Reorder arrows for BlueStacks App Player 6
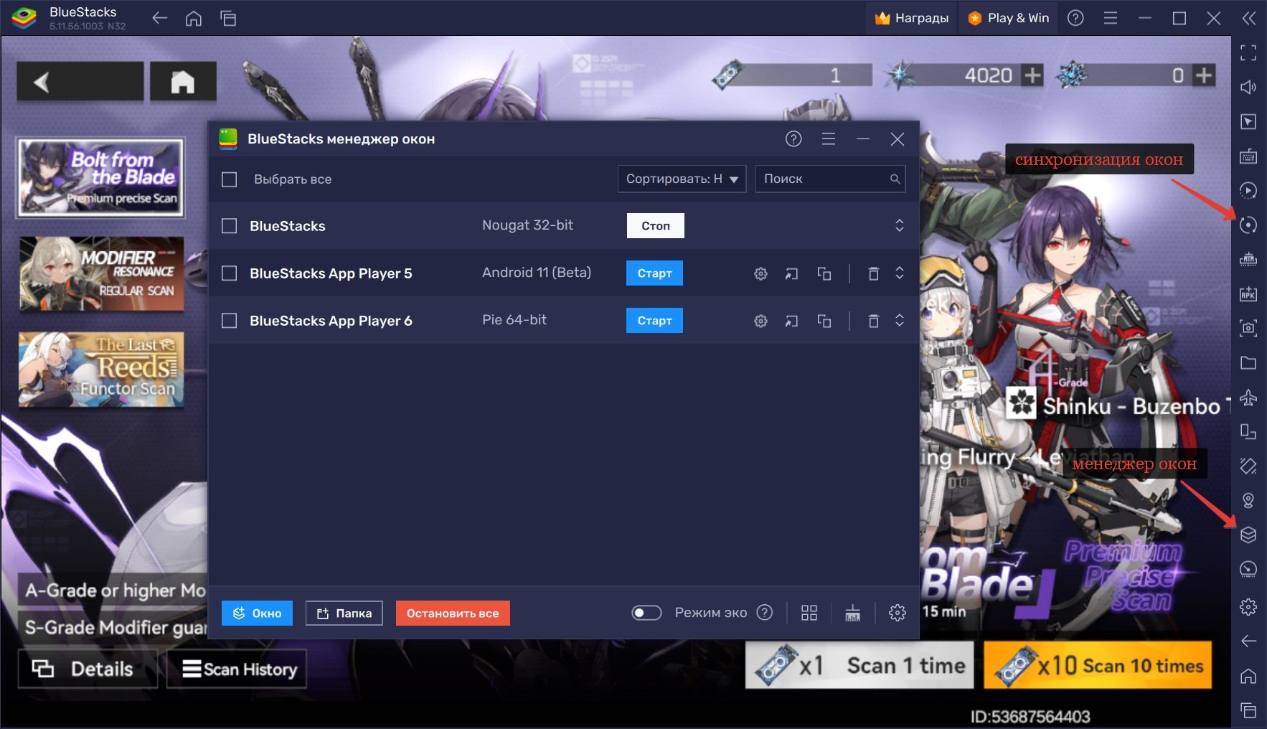 pyautogui.click(x=899, y=321)
